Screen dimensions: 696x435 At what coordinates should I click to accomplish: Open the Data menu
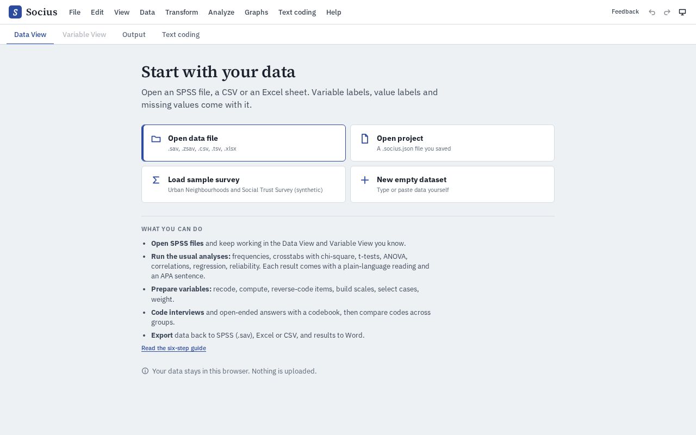tap(147, 12)
